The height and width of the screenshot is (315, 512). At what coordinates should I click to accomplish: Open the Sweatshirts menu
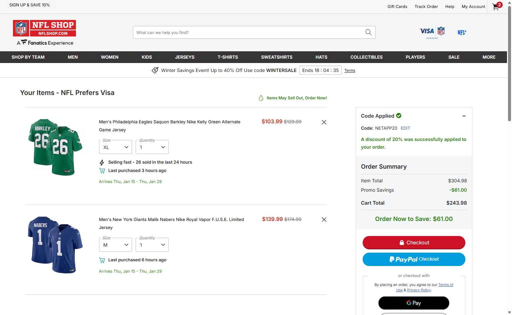coord(277,57)
